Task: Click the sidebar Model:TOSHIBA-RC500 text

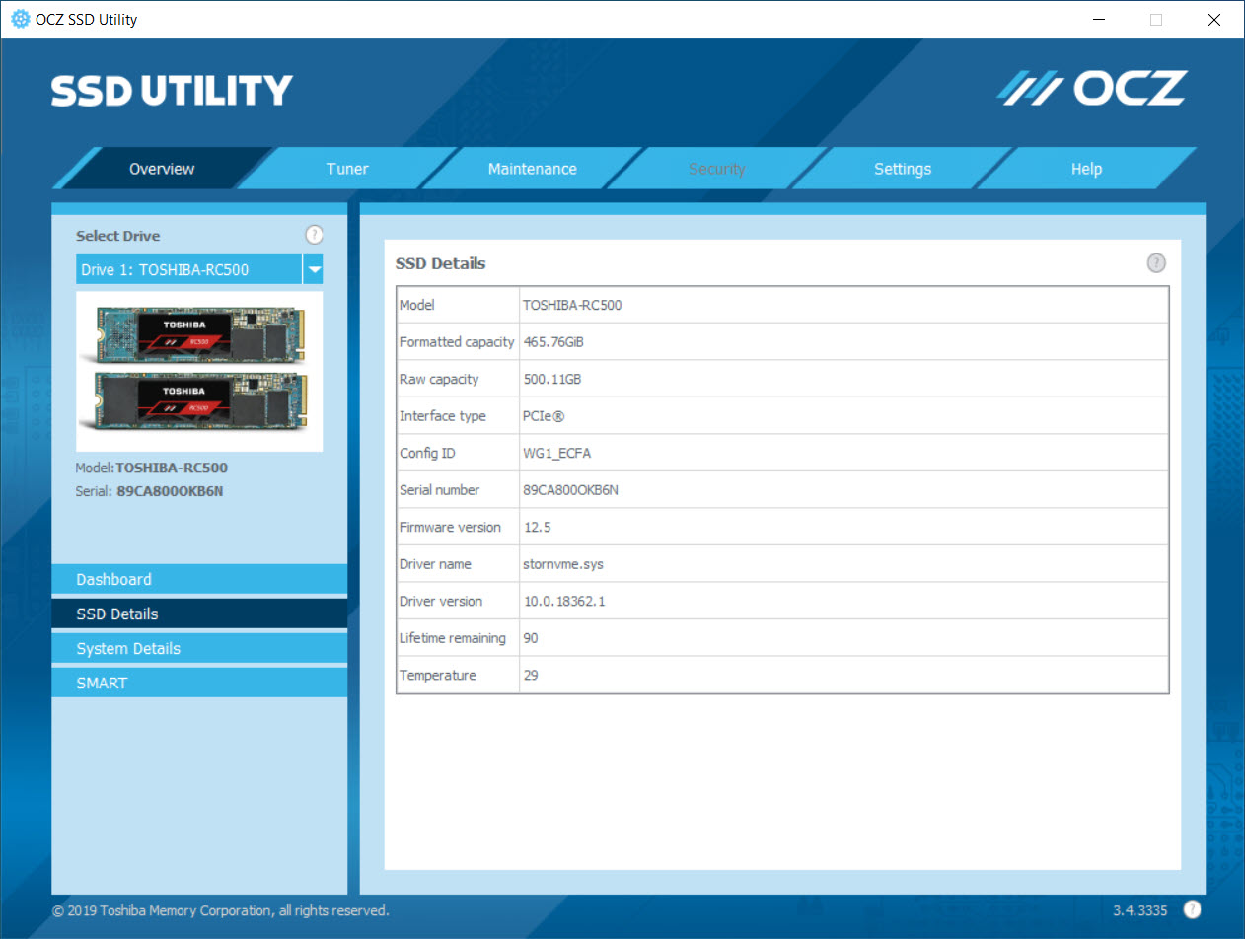Action: coord(152,468)
